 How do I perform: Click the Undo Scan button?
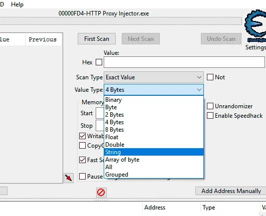[x=221, y=39]
